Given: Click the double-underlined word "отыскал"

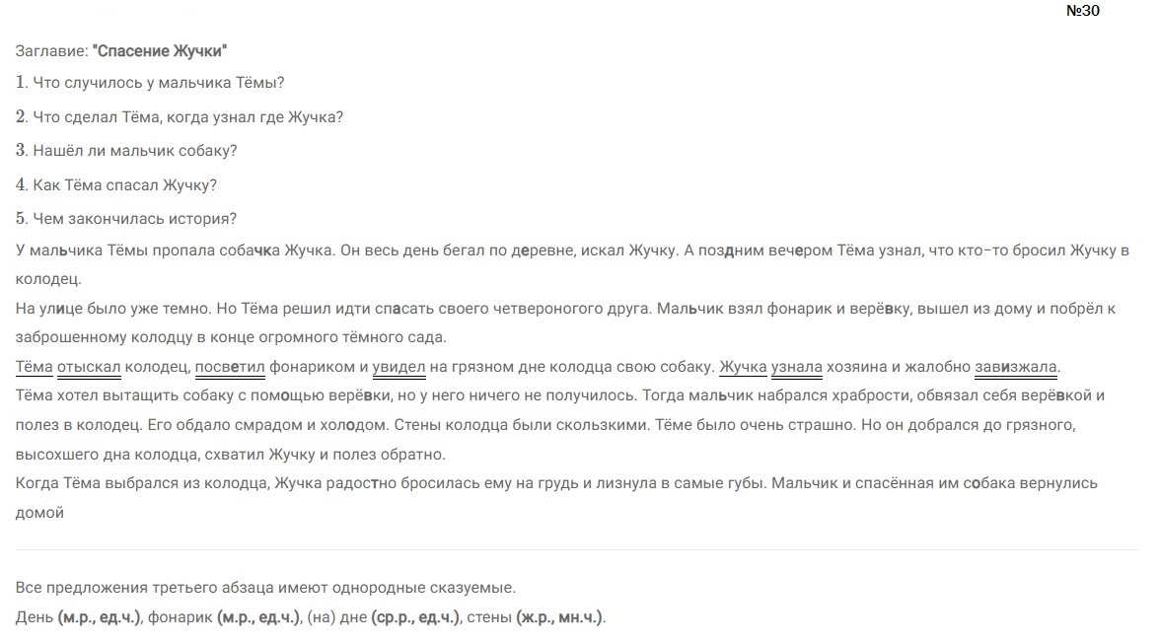Looking at the screenshot, I should coord(89,367).
